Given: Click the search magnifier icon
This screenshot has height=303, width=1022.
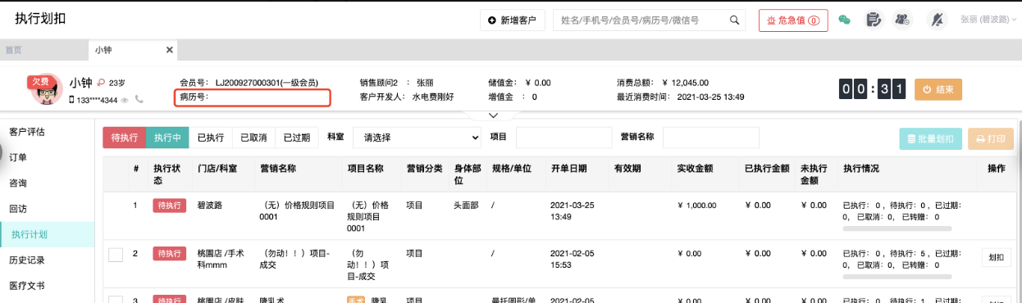Looking at the screenshot, I should click(x=735, y=20).
